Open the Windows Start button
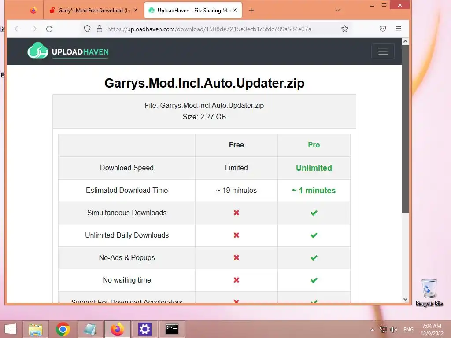Screen dimensions: 451x338 11,329
